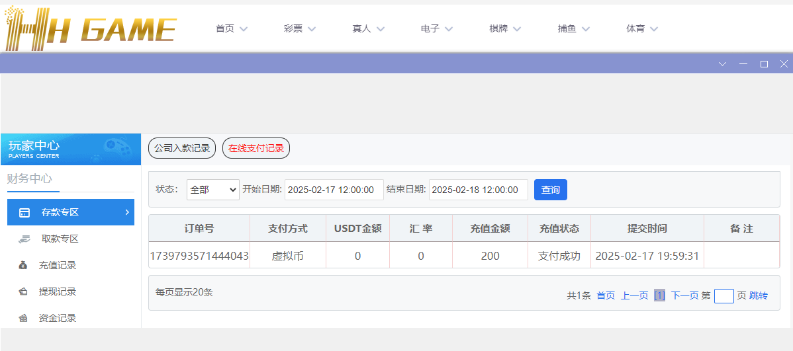Viewport: 793px width, 351px height.
Task: Go to 下一页 next page
Action: [684, 295]
